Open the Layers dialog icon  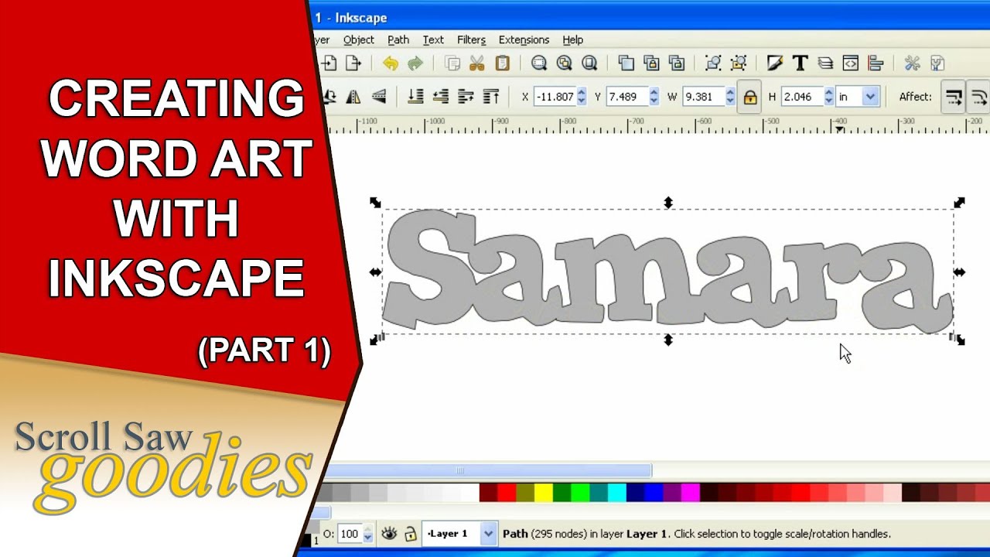click(x=825, y=63)
